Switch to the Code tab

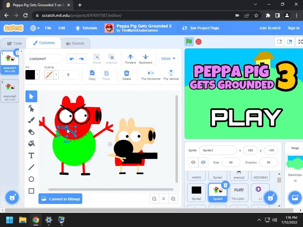tap(14, 43)
